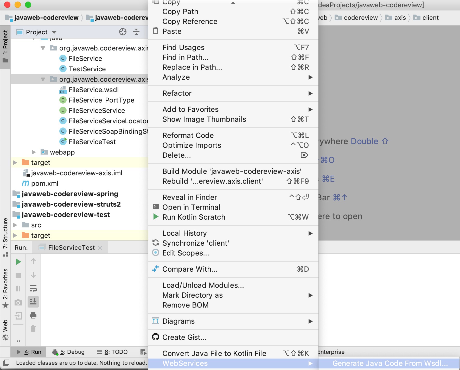Click the green Rerun FileServiceTest icon
The image size is (460, 370).
(18, 261)
